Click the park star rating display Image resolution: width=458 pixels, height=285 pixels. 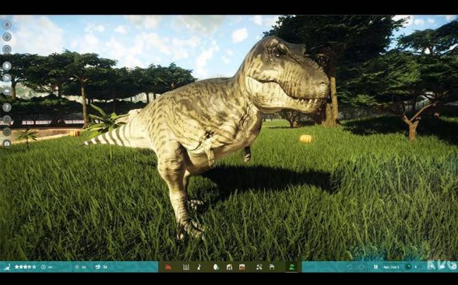25,267
